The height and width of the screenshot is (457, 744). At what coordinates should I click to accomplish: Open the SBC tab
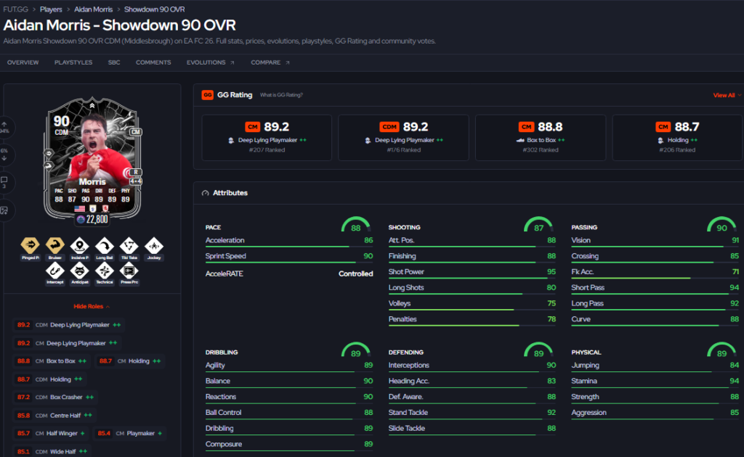pyautogui.click(x=114, y=62)
